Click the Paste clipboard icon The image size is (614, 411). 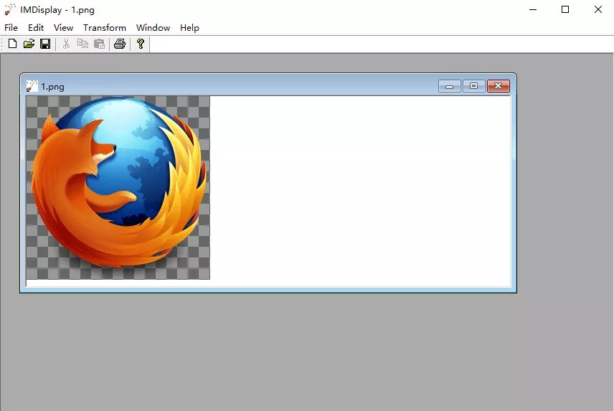(x=99, y=44)
